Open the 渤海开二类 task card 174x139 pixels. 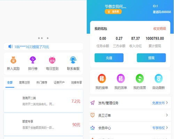pyautogui.click(x=43, y=101)
